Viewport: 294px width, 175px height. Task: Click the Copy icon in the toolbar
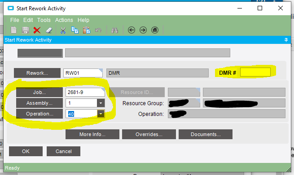tap(75, 30)
